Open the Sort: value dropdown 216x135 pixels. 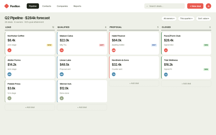click(203, 19)
